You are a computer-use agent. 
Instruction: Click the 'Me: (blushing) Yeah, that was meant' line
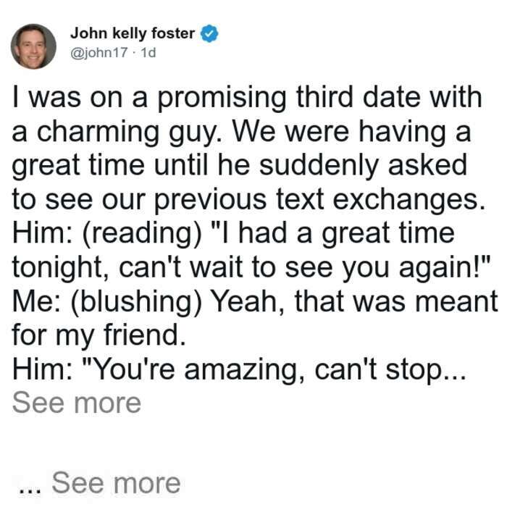click(255, 302)
